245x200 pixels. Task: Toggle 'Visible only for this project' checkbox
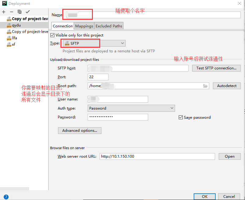coord(52,35)
